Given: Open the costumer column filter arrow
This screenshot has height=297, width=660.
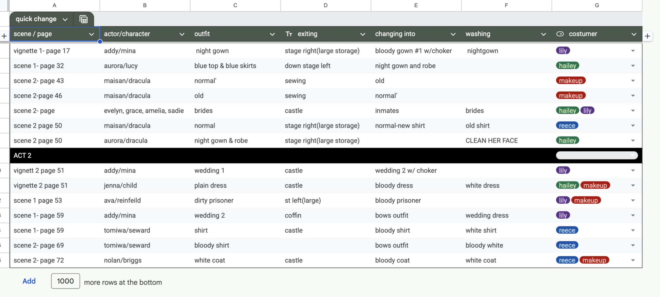Looking at the screenshot, I should 634,34.
